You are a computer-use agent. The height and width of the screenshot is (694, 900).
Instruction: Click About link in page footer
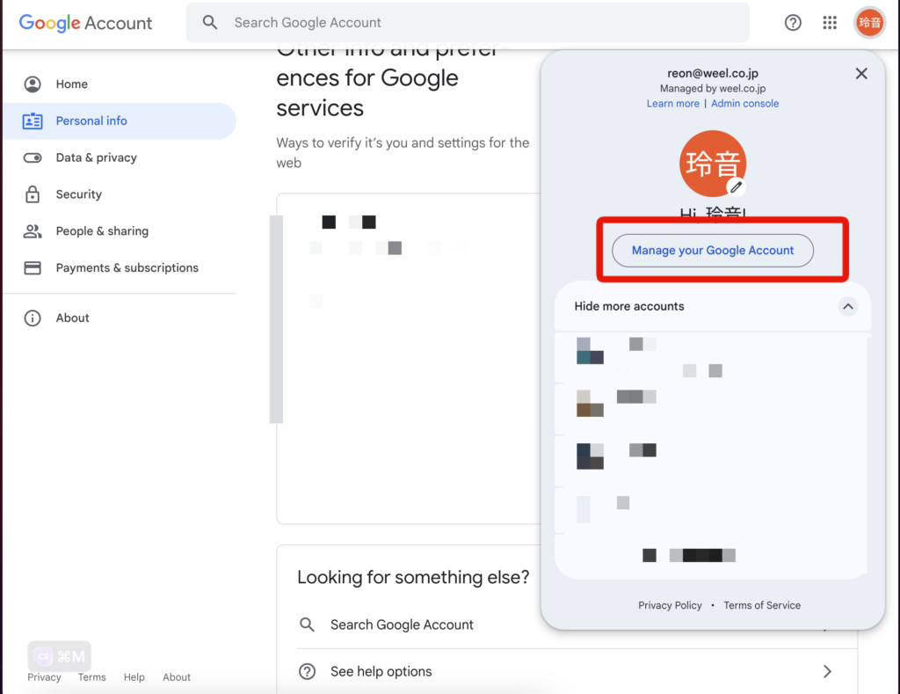pos(177,677)
